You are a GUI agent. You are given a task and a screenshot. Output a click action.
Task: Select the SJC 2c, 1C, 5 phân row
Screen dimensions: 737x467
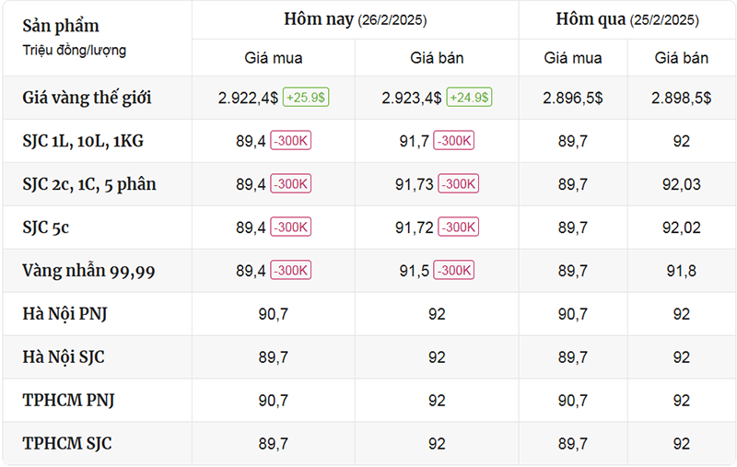(369, 184)
